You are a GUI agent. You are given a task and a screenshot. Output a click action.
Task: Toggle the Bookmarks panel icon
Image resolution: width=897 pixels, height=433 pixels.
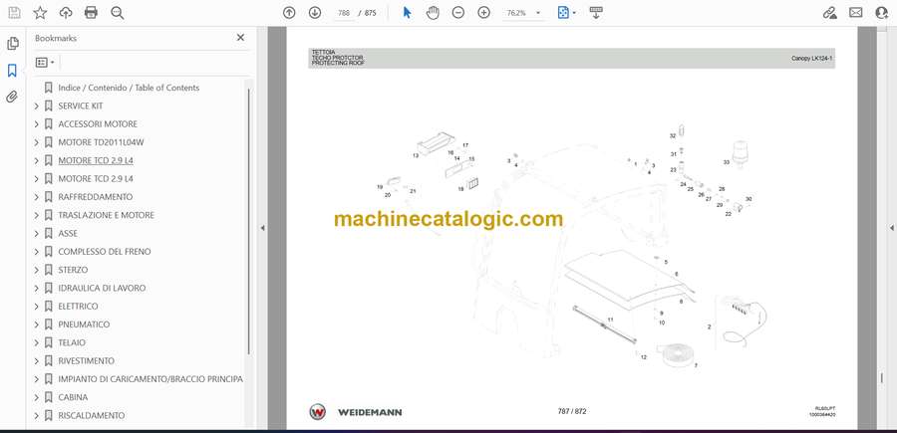[x=12, y=71]
